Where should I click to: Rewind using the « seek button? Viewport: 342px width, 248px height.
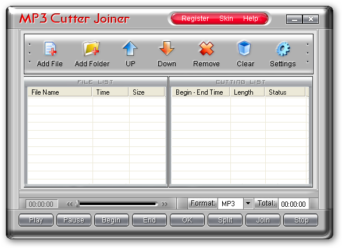click(x=70, y=204)
